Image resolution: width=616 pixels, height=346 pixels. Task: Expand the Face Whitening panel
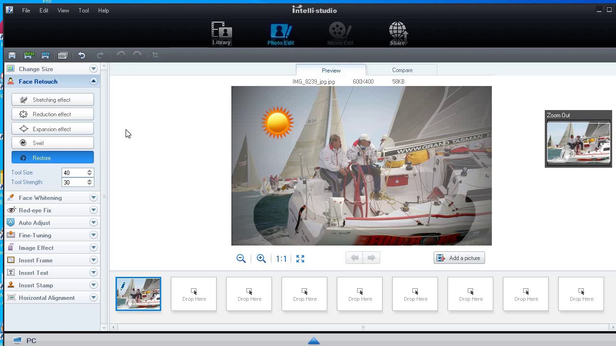(x=93, y=198)
